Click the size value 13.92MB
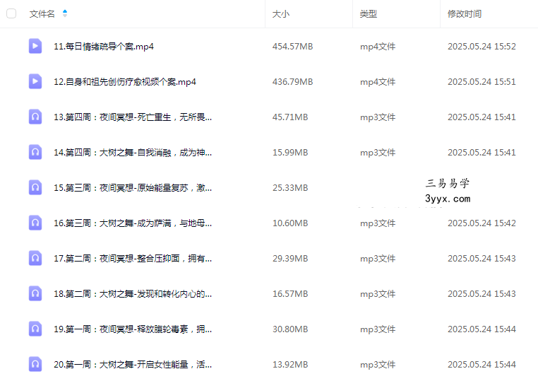The image size is (538, 381). coord(290,365)
